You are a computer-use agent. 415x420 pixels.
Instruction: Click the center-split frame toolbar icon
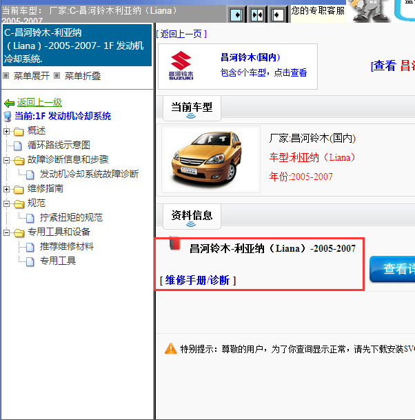click(x=257, y=14)
